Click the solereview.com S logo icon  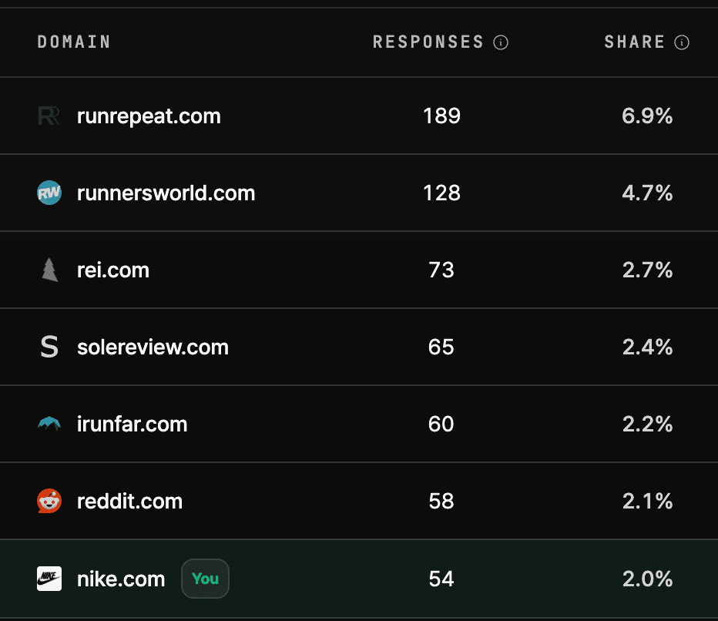[49, 347]
